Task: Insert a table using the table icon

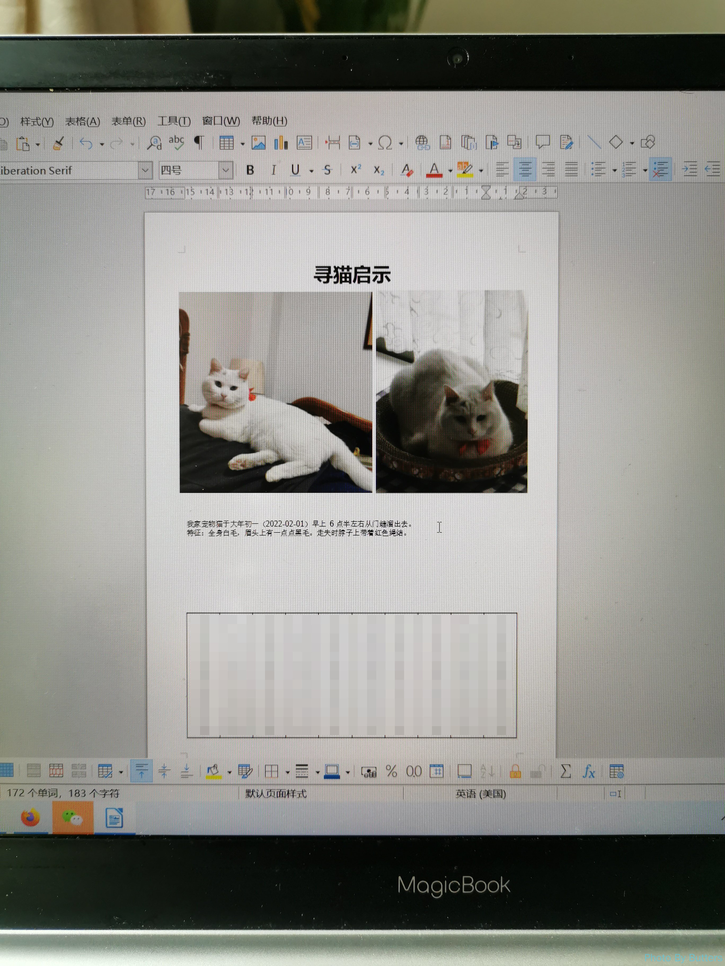Action: pyautogui.click(x=226, y=143)
